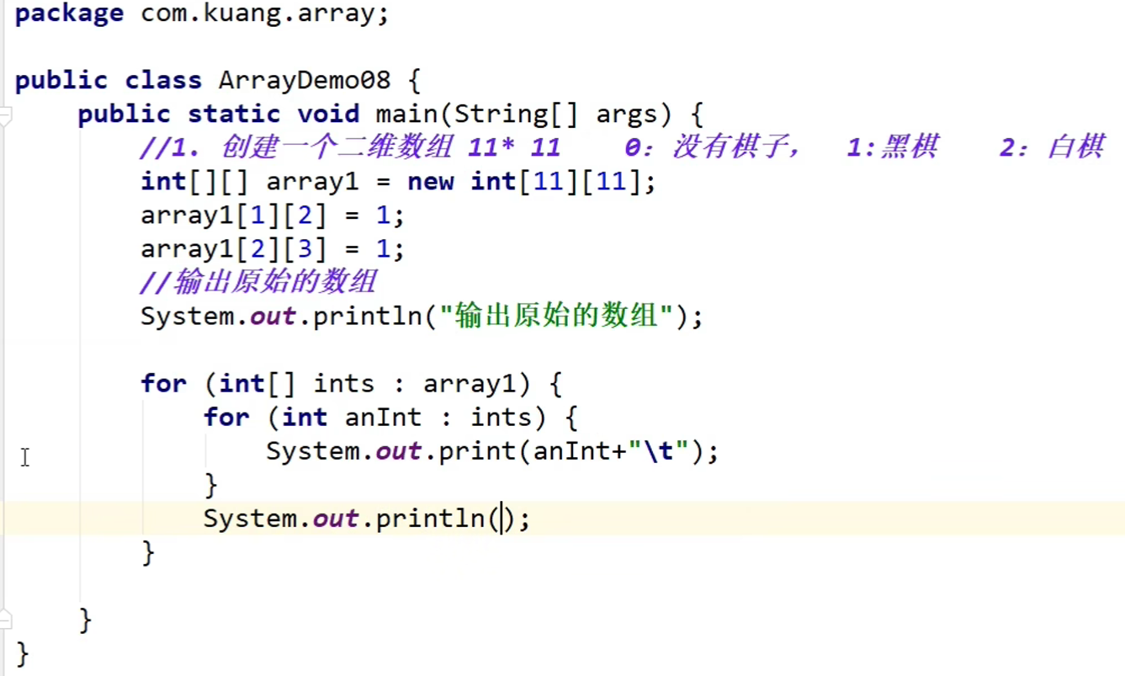Click the "\t" string in the print call
This screenshot has width=1125, height=676.
(659, 451)
